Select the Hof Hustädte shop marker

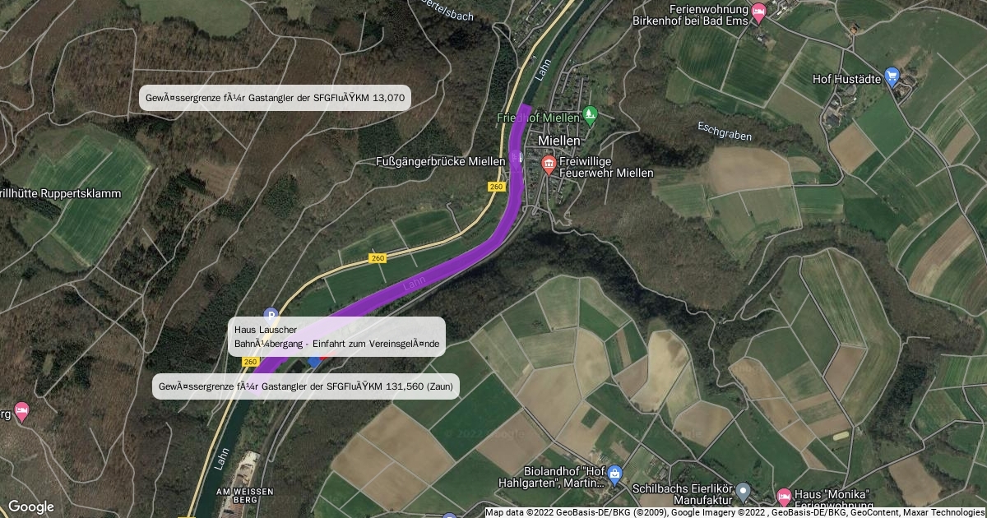892,78
